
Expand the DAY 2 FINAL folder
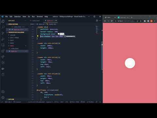14,38
